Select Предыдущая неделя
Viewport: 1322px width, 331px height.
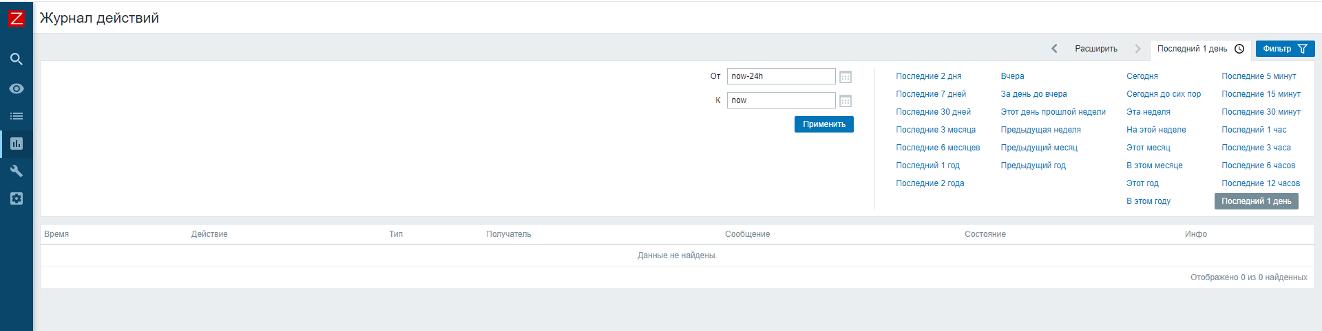pyautogui.click(x=1040, y=130)
